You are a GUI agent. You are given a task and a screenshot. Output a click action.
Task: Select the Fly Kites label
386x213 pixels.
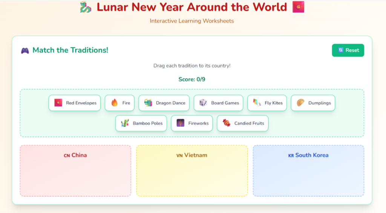pyautogui.click(x=274, y=103)
